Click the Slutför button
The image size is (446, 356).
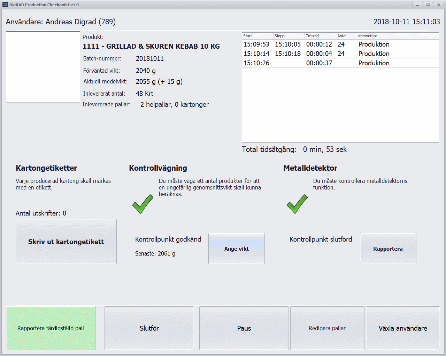point(149,328)
